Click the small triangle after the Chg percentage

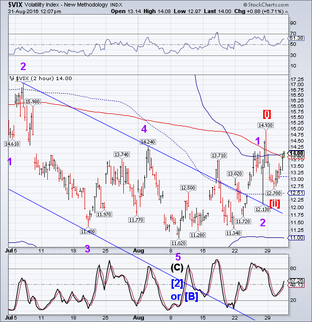[286, 12]
